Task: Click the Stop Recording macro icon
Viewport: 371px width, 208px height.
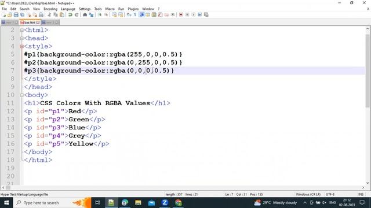Action: tap(187, 15)
